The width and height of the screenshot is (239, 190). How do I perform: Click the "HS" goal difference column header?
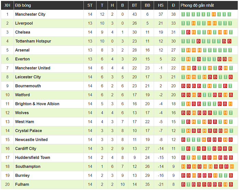click(161, 5)
